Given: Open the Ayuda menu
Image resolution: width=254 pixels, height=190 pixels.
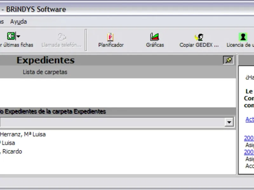Looking at the screenshot, I should click(18, 22).
